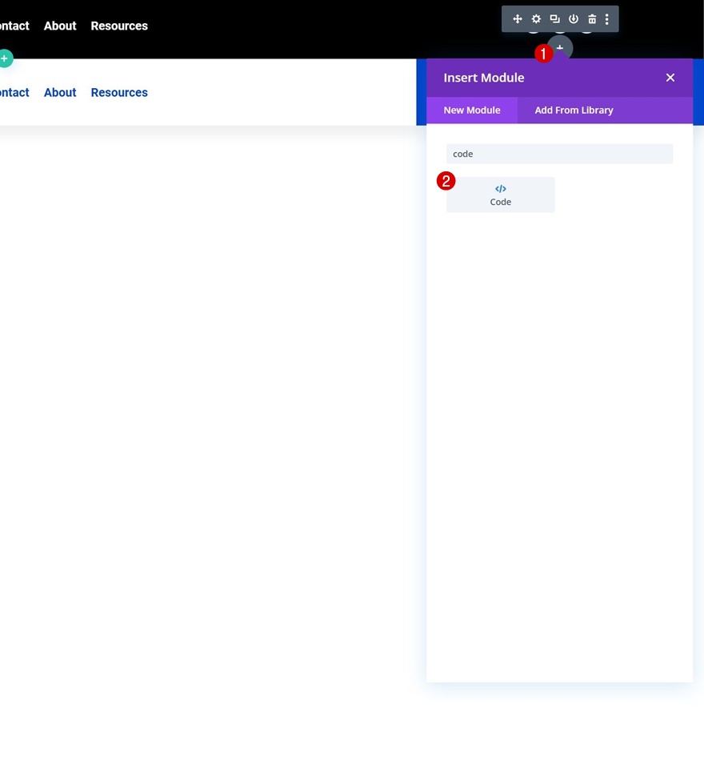Switch to the New Module tab

coord(472,110)
